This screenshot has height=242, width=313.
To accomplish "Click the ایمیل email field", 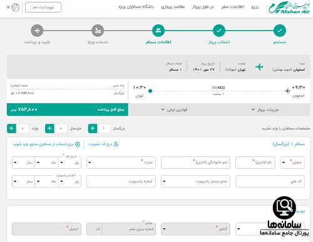I will [46, 229].
